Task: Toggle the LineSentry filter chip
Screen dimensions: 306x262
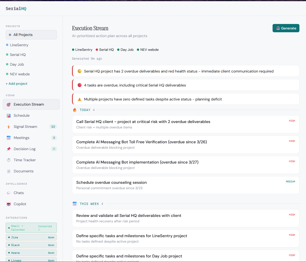Action: 82,50
